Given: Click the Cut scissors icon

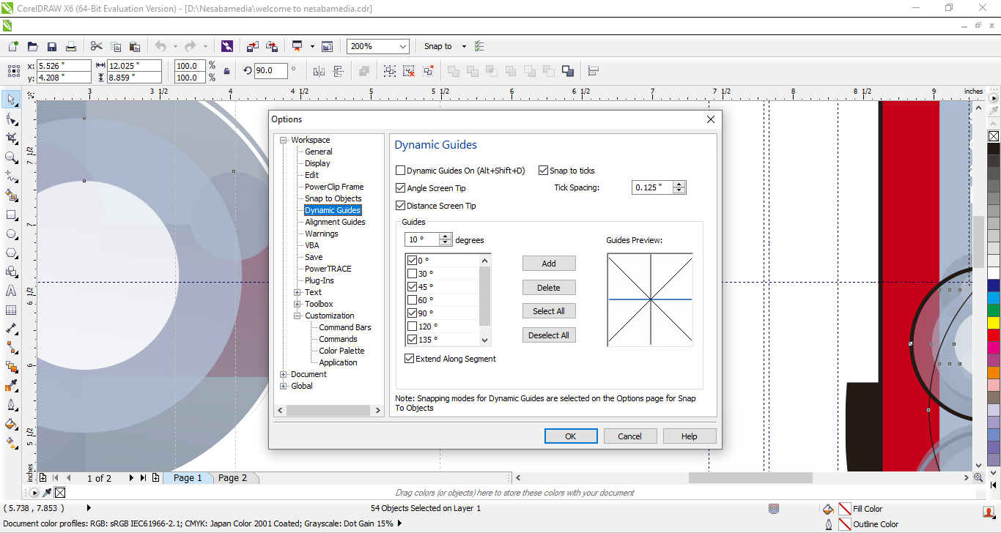Looking at the screenshot, I should [x=96, y=46].
